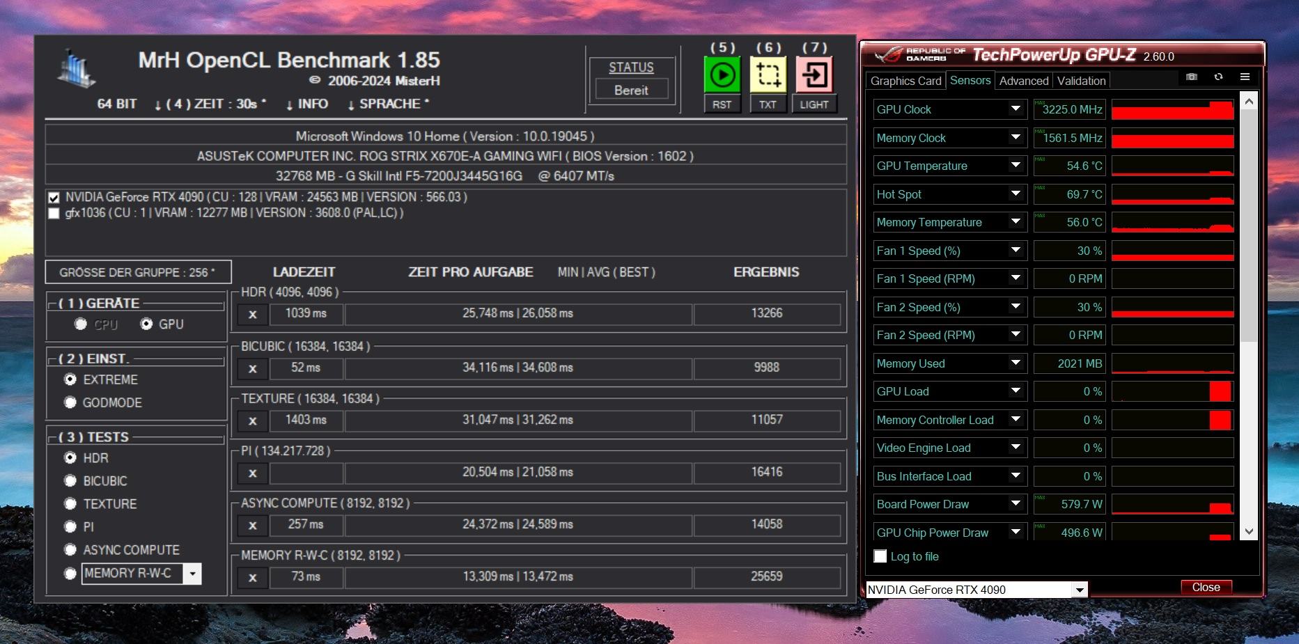Select BICUBIC test radio button
Viewport: 1299px width, 644px height.
click(70, 480)
